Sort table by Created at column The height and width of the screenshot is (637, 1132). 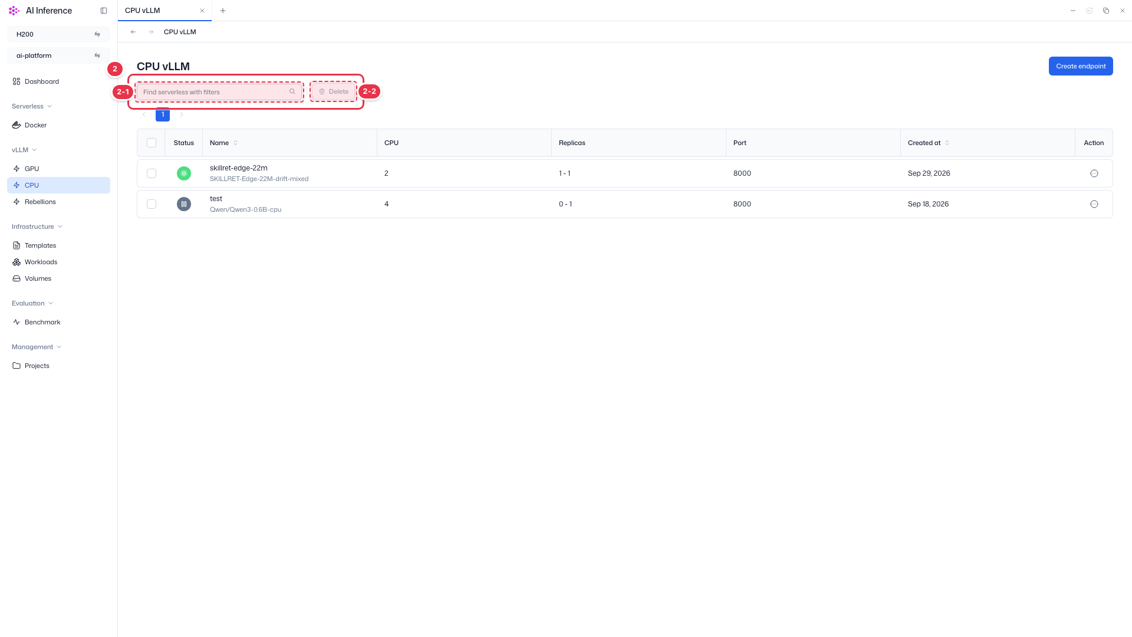929,143
